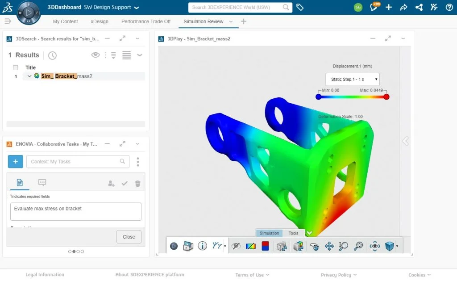Open the information icon in 3DPlay toolbar

pyautogui.click(x=202, y=246)
